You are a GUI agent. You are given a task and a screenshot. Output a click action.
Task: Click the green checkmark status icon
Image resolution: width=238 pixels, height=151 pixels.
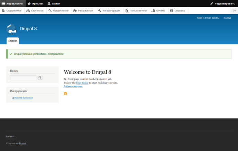(x=11, y=54)
